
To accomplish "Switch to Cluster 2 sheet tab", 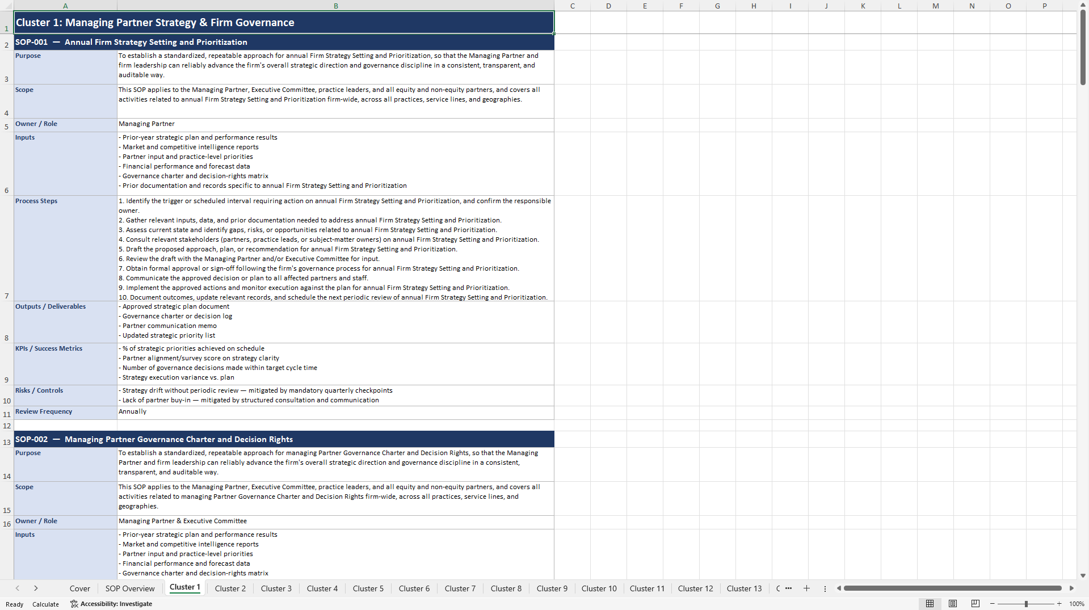I will [x=230, y=588].
